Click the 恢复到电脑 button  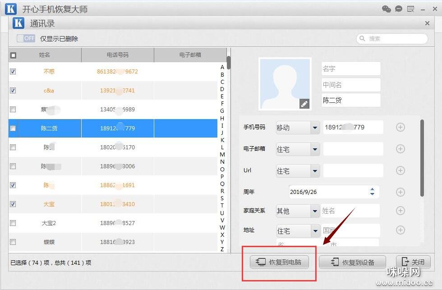pyautogui.click(x=279, y=262)
